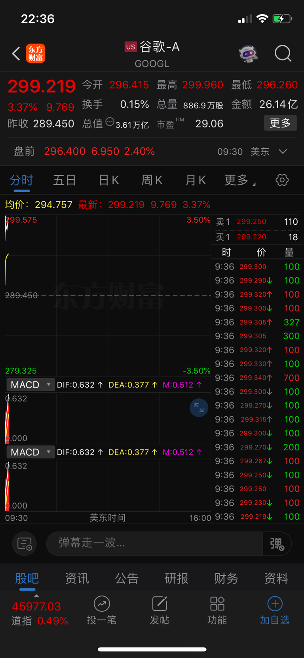Open the barrage list settings icon

[x=25, y=544]
